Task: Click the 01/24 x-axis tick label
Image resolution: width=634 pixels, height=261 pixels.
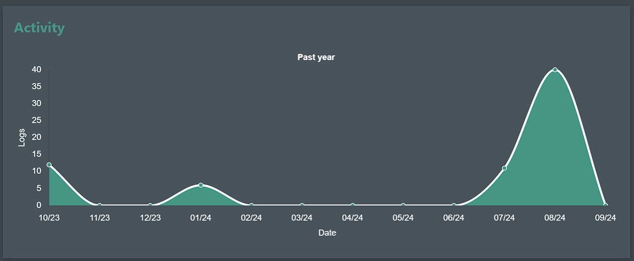Action: 201,218
